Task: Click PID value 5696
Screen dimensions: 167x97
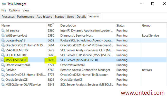Action: click(51, 60)
